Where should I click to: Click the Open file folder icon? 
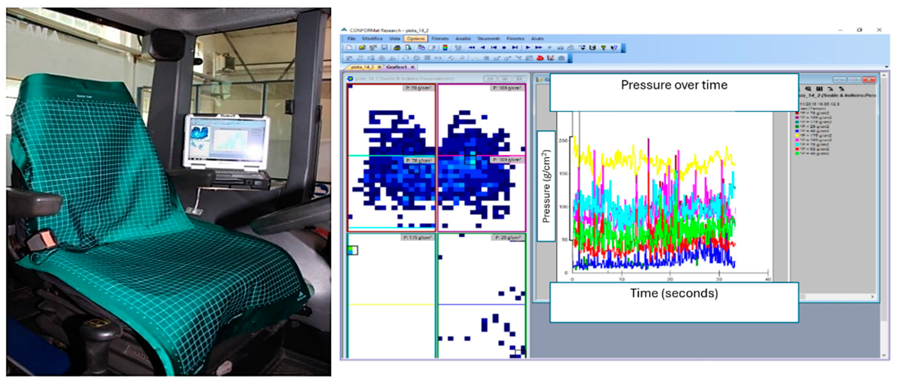pos(362,48)
